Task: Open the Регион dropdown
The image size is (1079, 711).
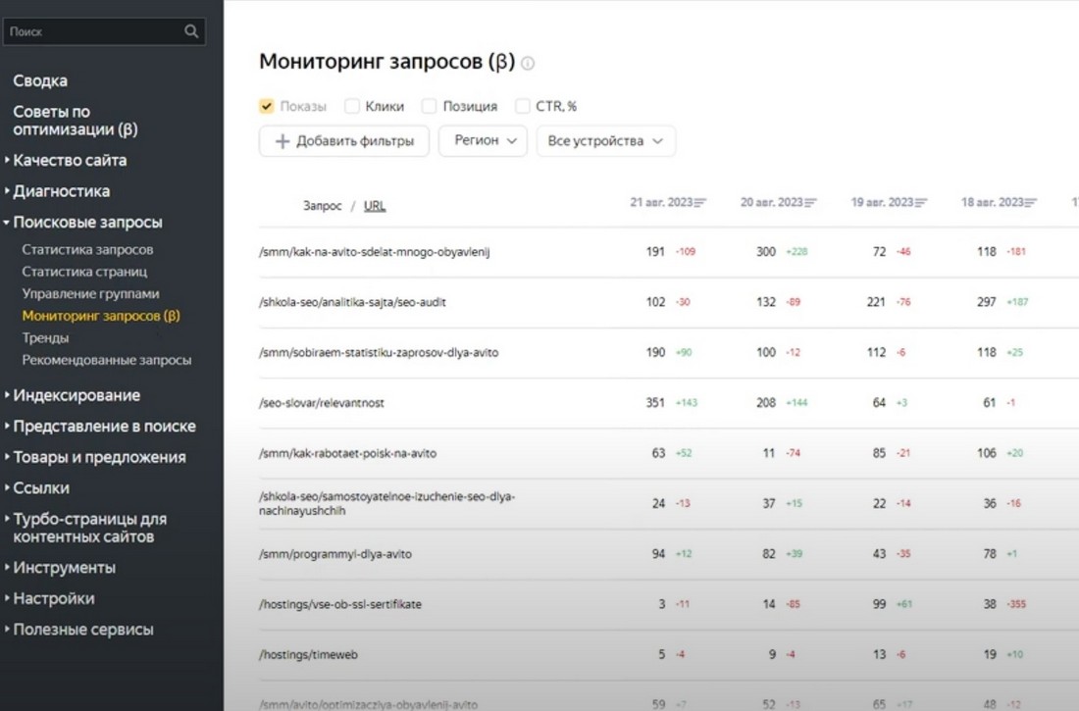Action: click(483, 140)
